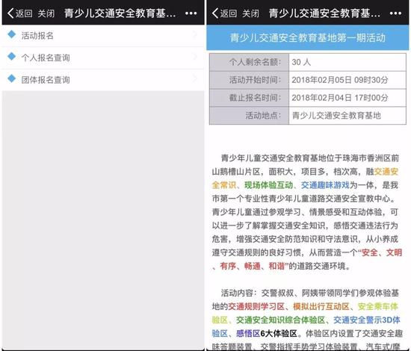Open the three-dot menu in right screen
The height and width of the screenshot is (351, 411).
coord(395,13)
